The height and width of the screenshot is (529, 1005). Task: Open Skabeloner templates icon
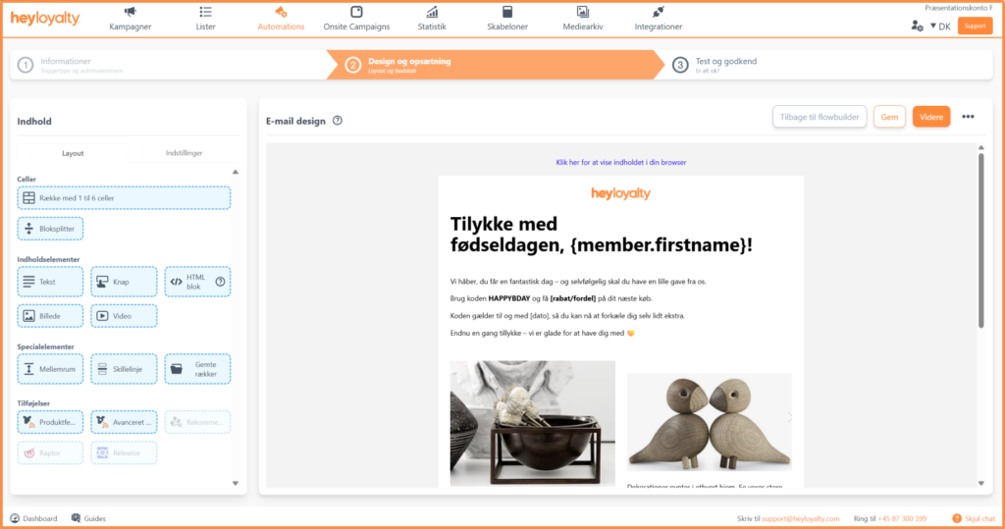[x=507, y=12]
